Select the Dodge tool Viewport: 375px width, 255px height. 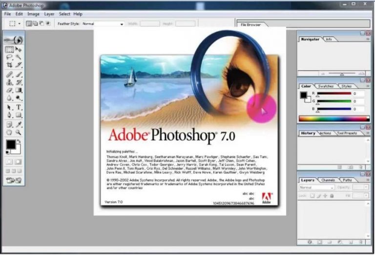click(x=19, y=98)
